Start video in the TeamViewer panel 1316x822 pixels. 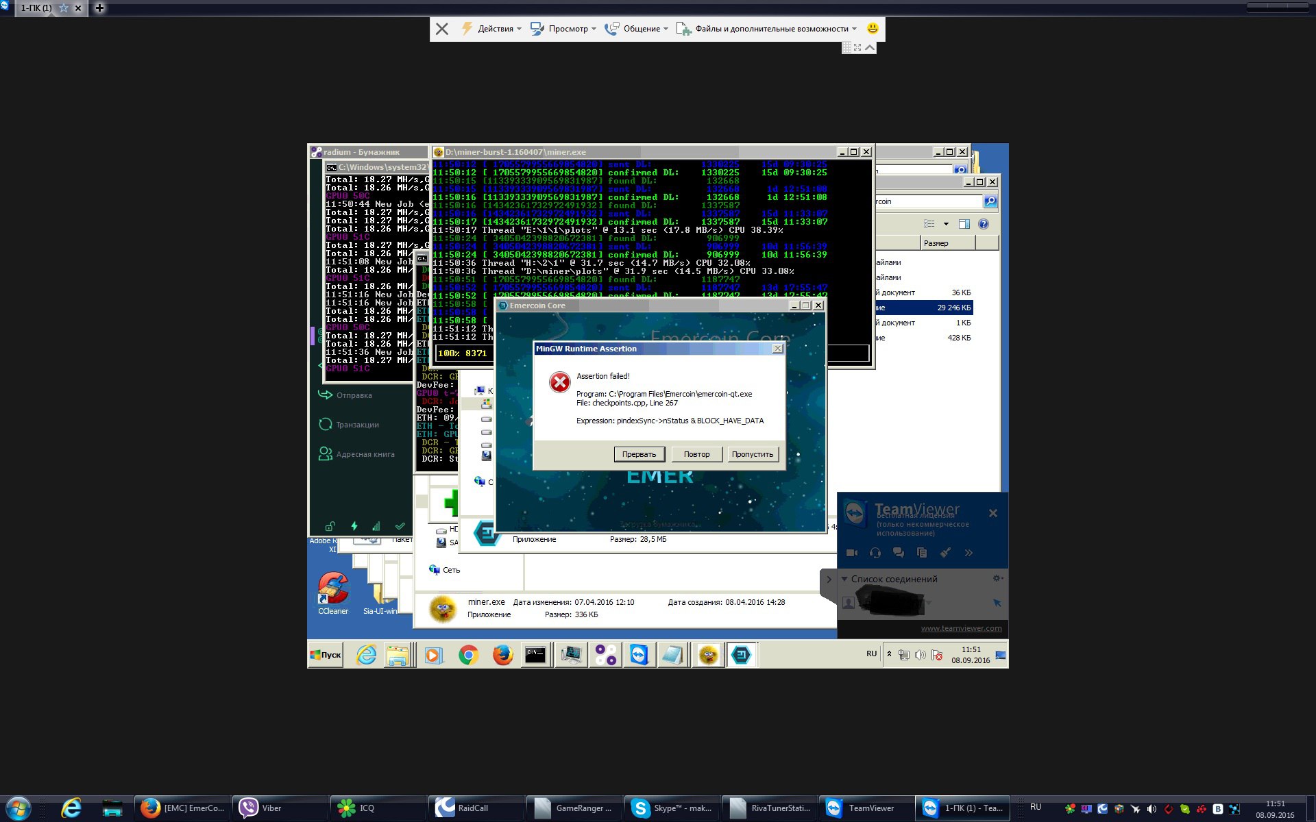point(852,553)
